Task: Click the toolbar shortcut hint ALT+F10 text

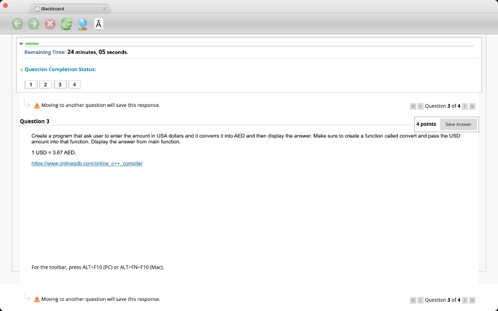Action: click(x=98, y=267)
